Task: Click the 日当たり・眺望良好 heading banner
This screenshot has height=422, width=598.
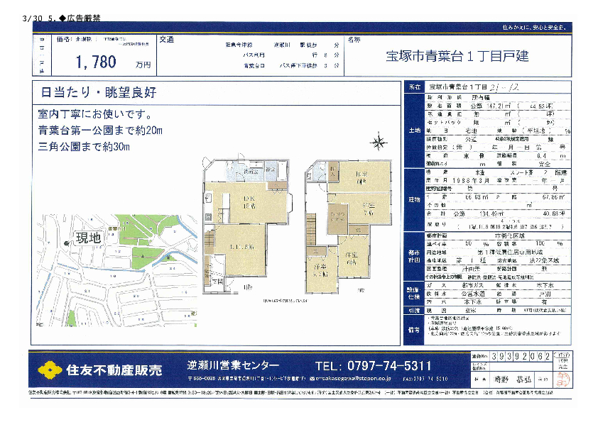Action: click(x=98, y=93)
